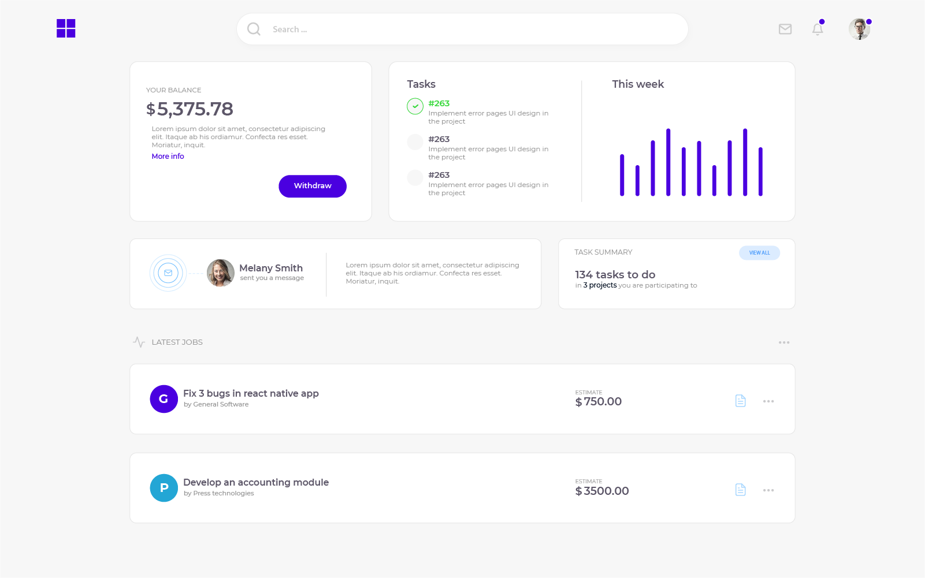925x578 pixels.
Task: Click the Latest Jobs activity pulse icon
Action: tap(139, 342)
